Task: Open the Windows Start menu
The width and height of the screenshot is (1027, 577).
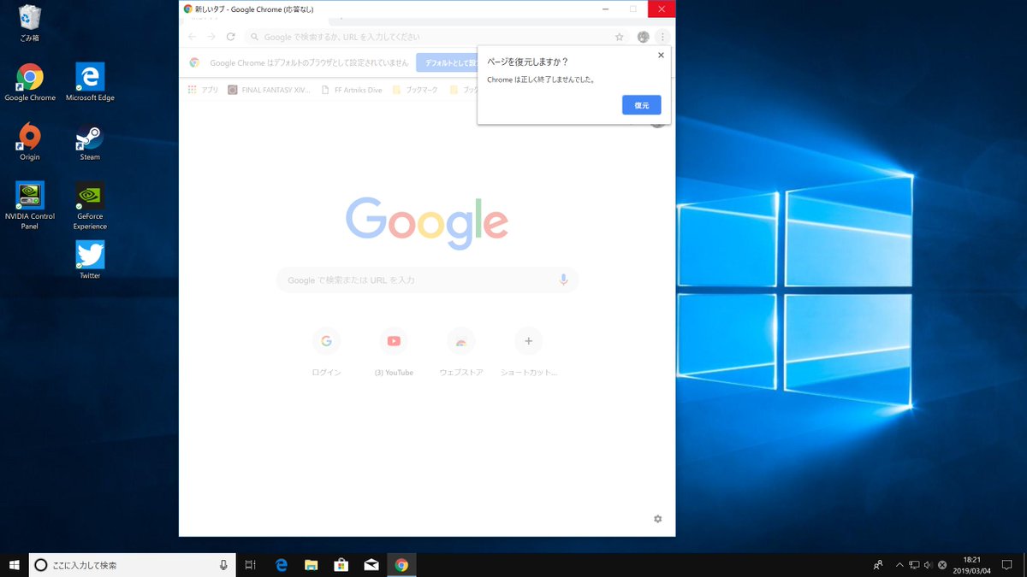Action: tap(15, 565)
